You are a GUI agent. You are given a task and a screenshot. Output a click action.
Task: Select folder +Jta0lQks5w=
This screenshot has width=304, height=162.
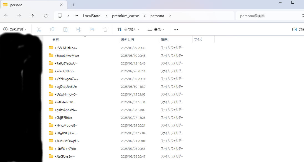[65, 156]
